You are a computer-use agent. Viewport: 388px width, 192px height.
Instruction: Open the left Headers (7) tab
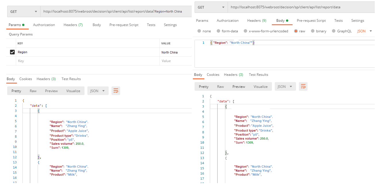[x=73, y=25]
